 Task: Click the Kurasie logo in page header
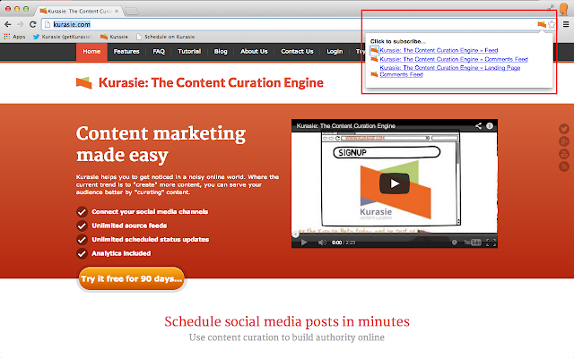83,83
